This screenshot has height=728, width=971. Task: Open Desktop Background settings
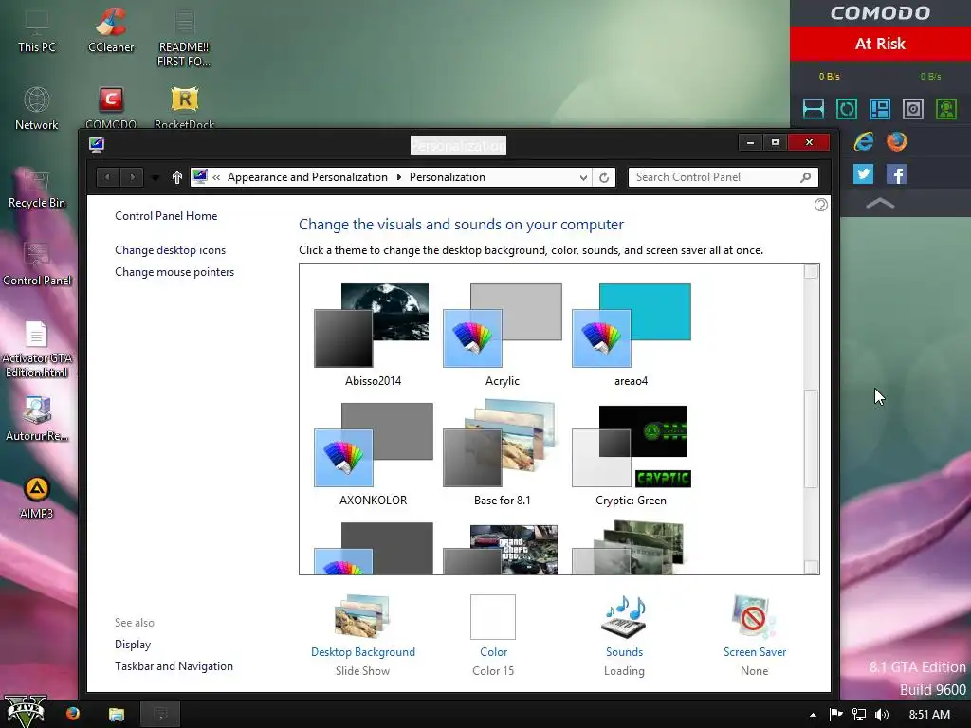[x=363, y=634]
